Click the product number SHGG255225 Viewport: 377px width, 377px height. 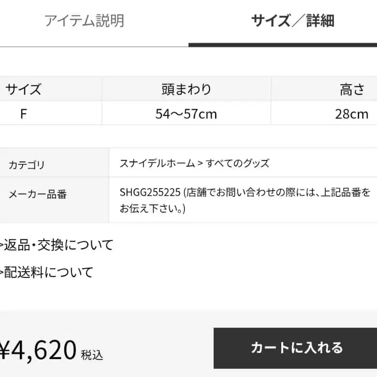pos(150,192)
